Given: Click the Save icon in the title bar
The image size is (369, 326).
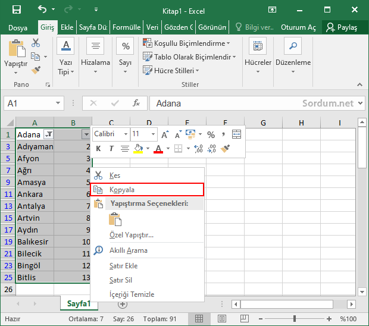Looking at the screenshot, I should pos(16,10).
